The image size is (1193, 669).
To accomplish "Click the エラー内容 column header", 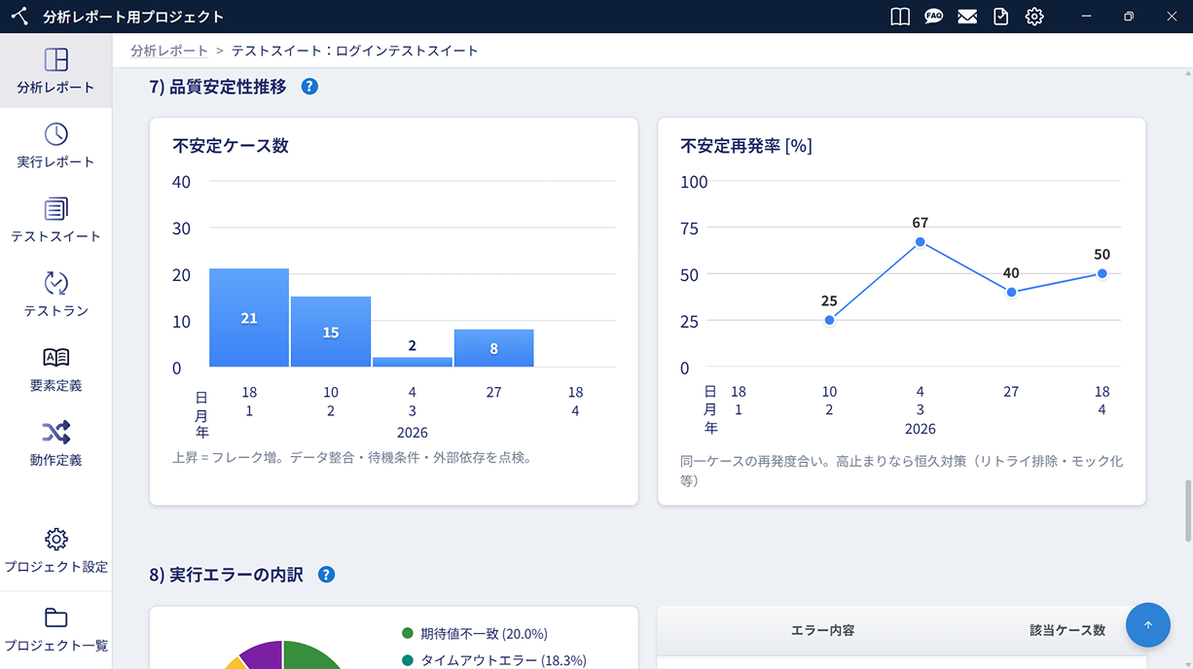I will click(x=823, y=630).
